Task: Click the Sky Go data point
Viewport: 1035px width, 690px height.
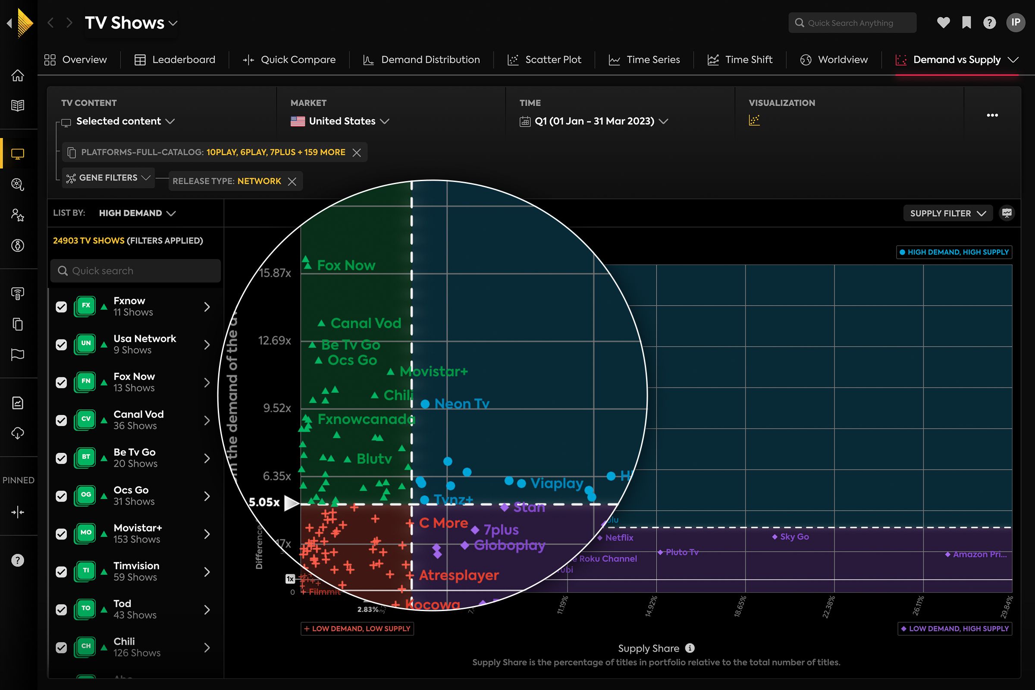Action: (775, 536)
